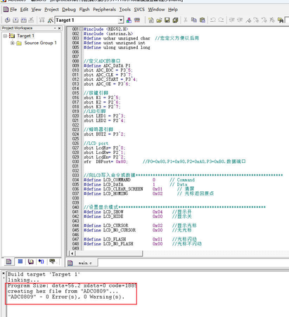Screen dimensions: 289x317
Task: Click the 'sbit BUZZ = P3^2;' line
Action: [105, 134]
